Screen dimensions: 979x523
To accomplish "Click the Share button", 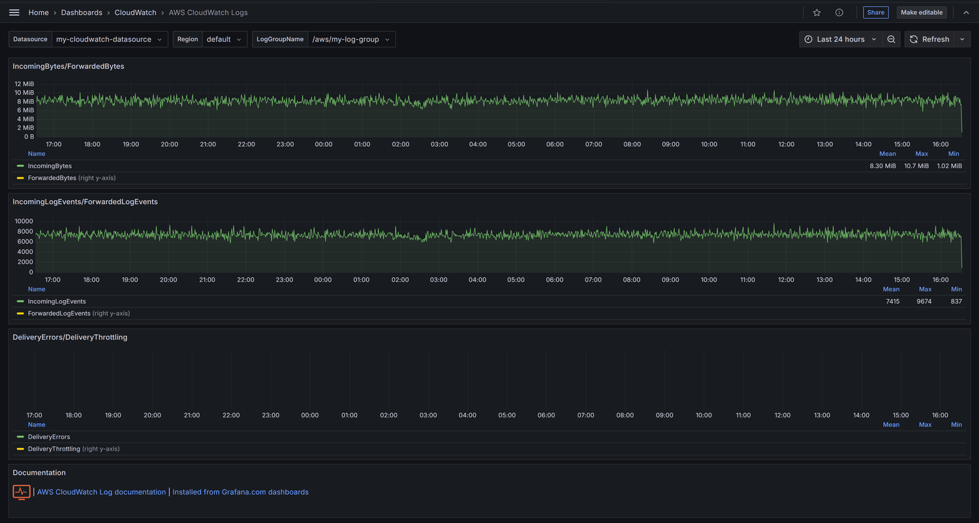I will pos(875,12).
